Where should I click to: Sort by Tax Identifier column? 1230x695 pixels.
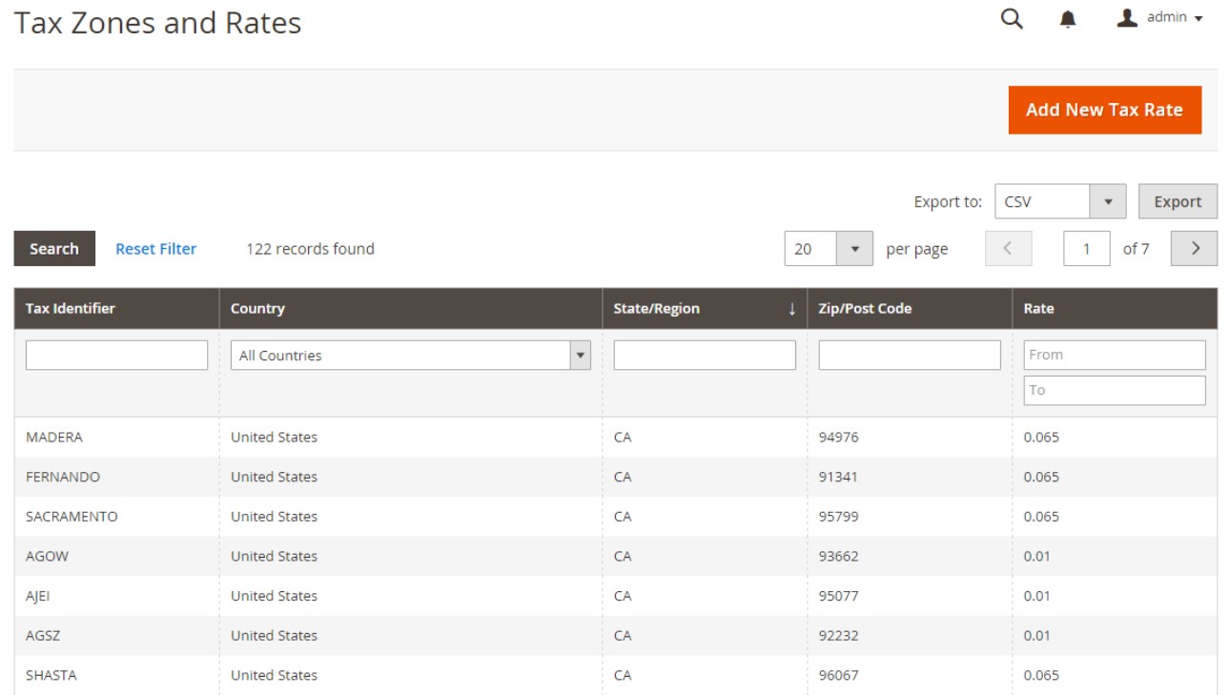click(71, 309)
